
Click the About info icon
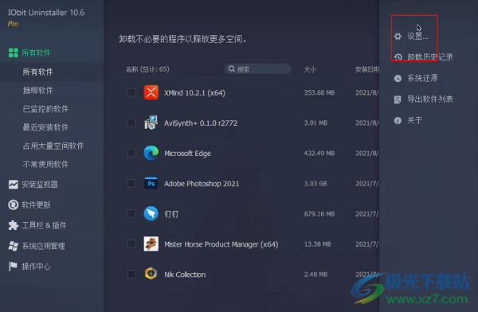pyautogui.click(x=398, y=120)
